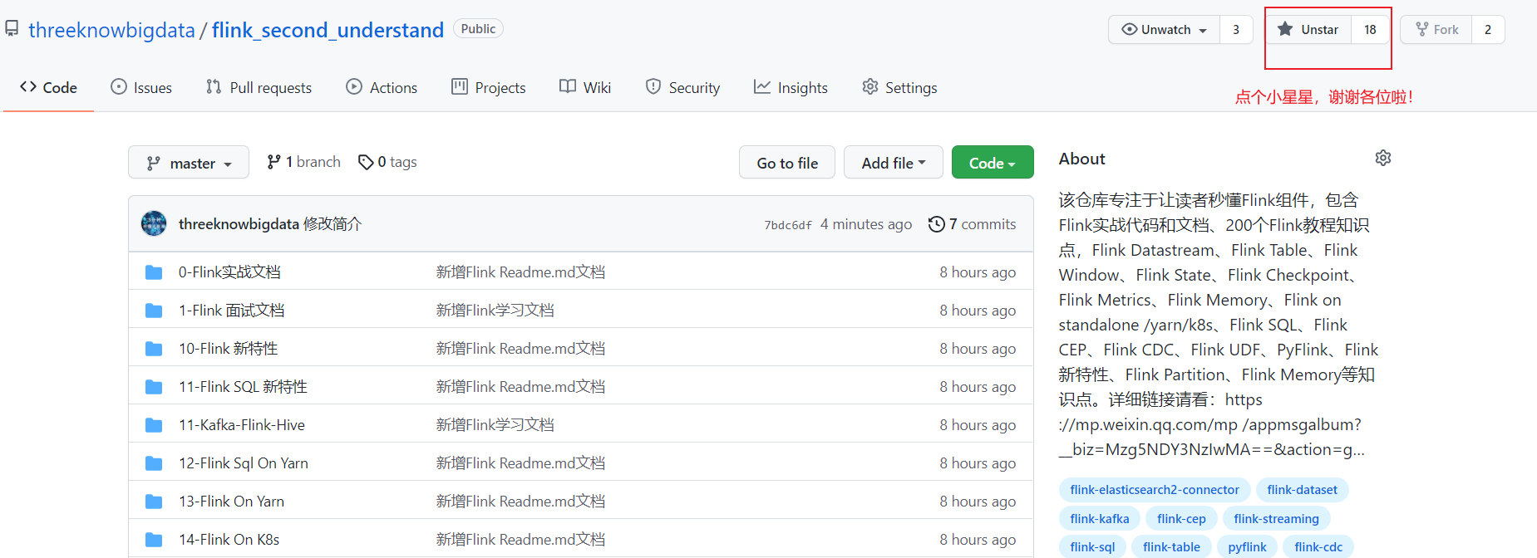View the 7 commits history
The width and height of the screenshot is (1537, 558).
973,224
